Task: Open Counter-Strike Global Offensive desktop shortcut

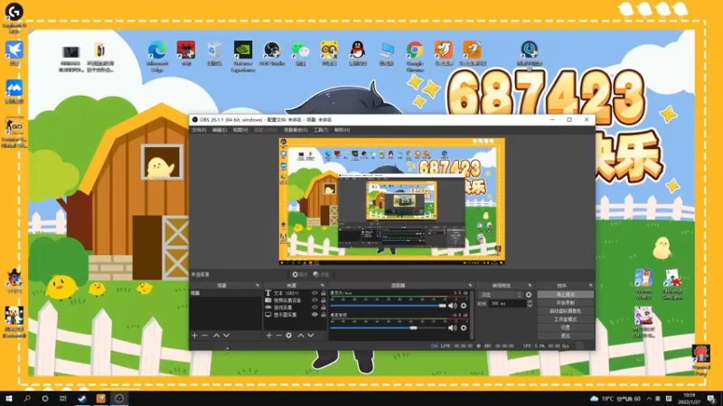Action: point(14,133)
